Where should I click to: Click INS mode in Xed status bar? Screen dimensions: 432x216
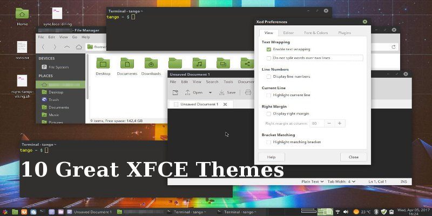(403, 181)
